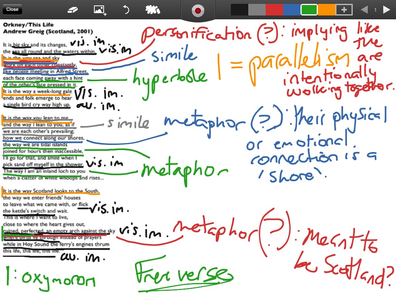Screen dimensions: 396x297
Task: Add a custom color with the plus button
Action: coord(344,10)
